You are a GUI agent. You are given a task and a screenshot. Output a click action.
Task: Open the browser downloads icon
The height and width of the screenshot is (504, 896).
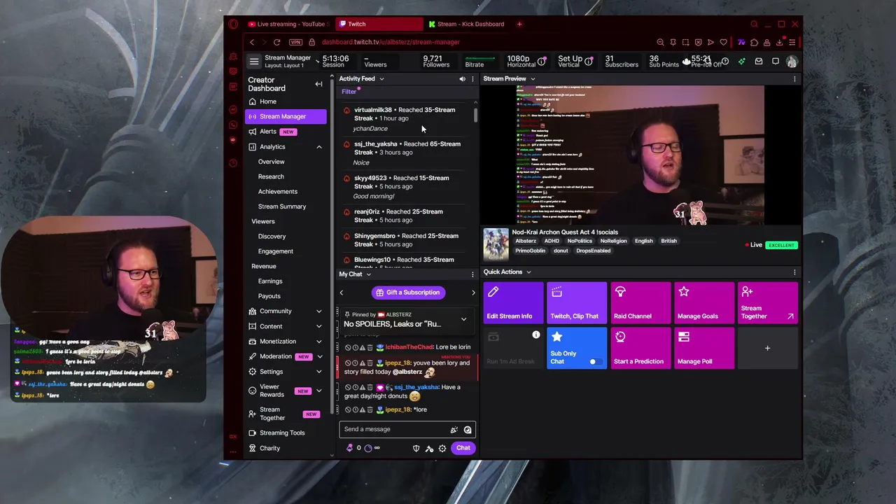click(x=779, y=43)
